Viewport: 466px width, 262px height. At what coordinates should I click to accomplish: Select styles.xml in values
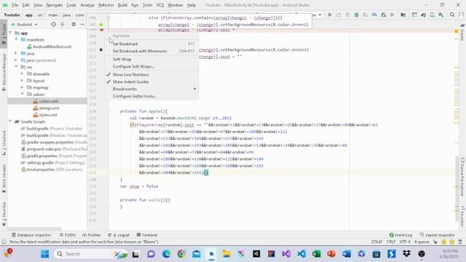click(x=45, y=115)
